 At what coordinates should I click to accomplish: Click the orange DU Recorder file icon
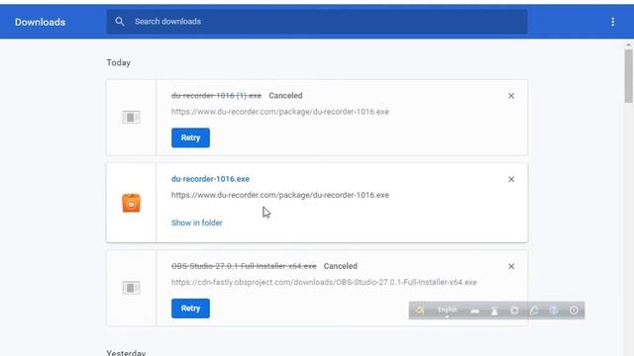point(132,203)
